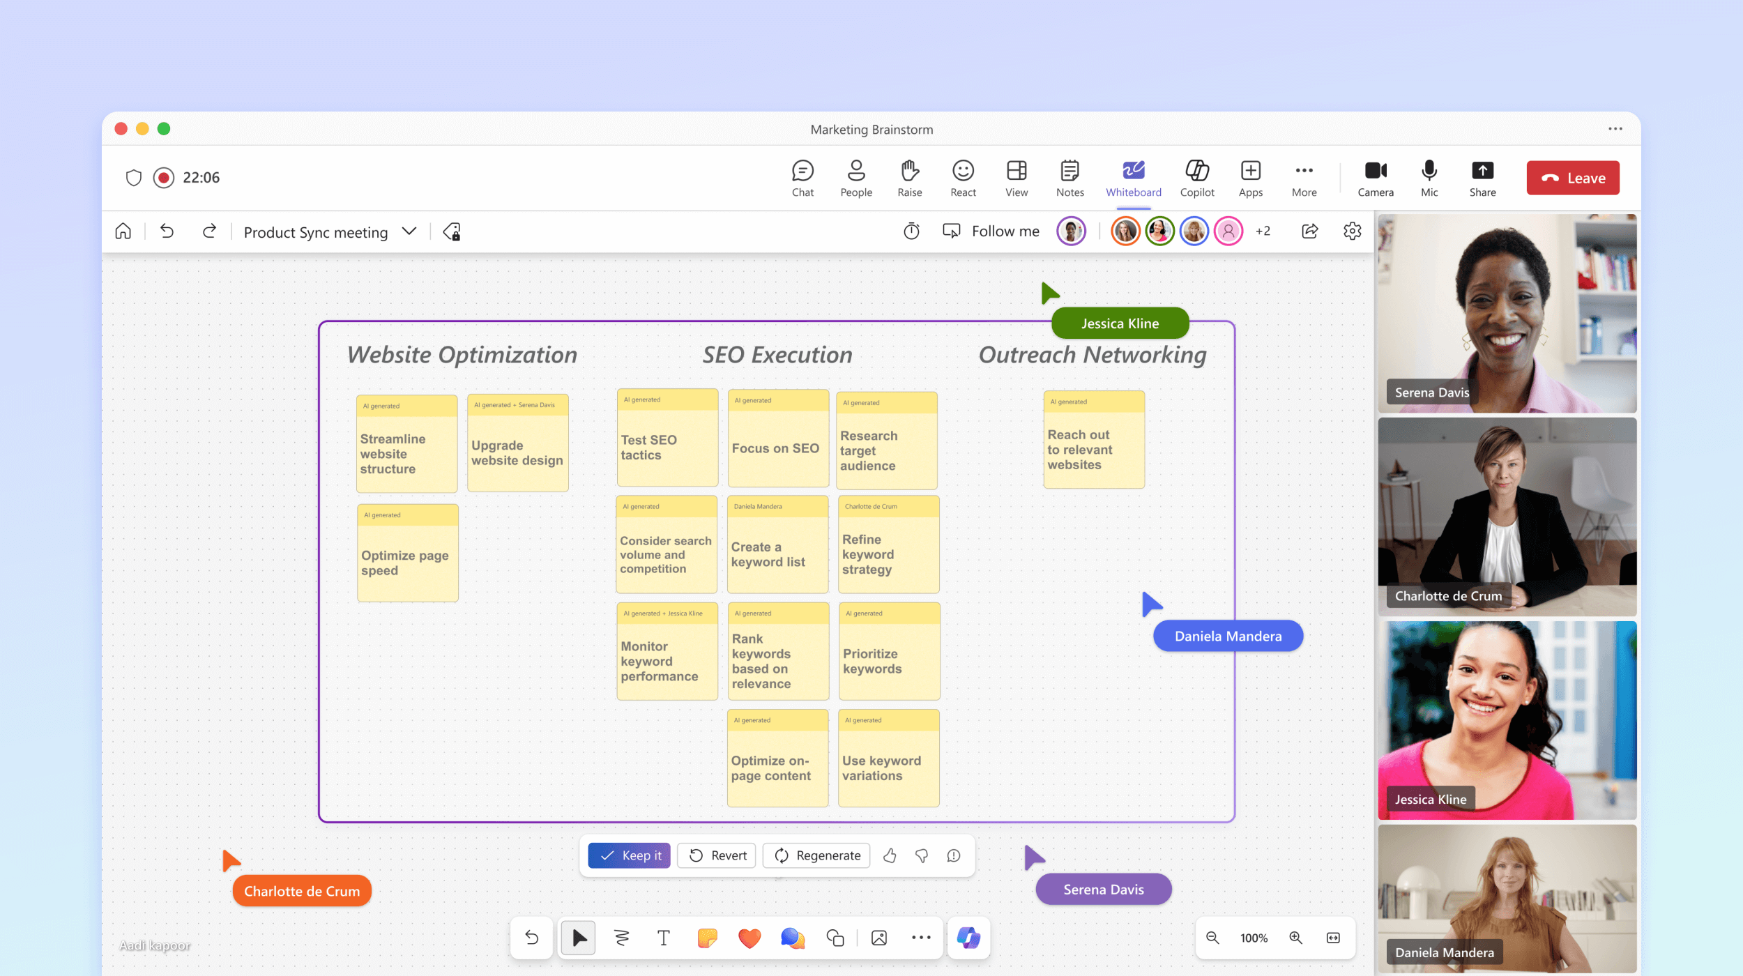
Task: Open the Copilot panel
Action: [x=1195, y=176]
